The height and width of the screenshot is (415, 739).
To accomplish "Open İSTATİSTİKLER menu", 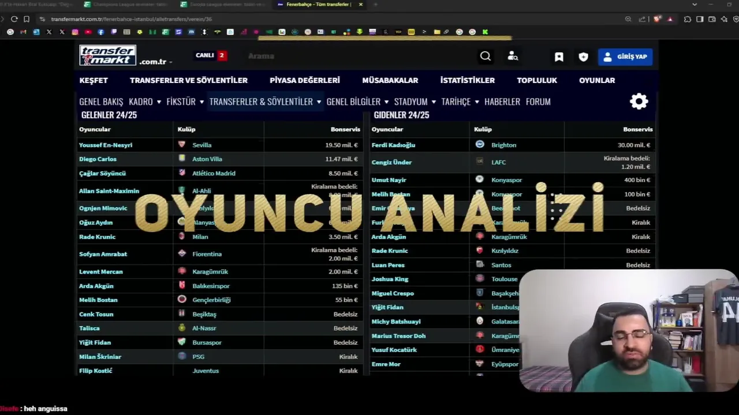I will pyautogui.click(x=468, y=80).
